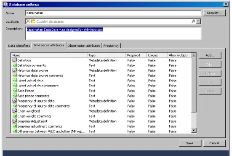Select the Time series attributes tab
Viewport: 232px width, 156px height.
click(x=49, y=45)
